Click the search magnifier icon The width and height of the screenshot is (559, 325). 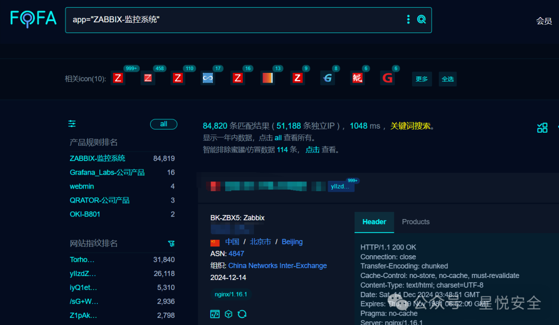[421, 19]
